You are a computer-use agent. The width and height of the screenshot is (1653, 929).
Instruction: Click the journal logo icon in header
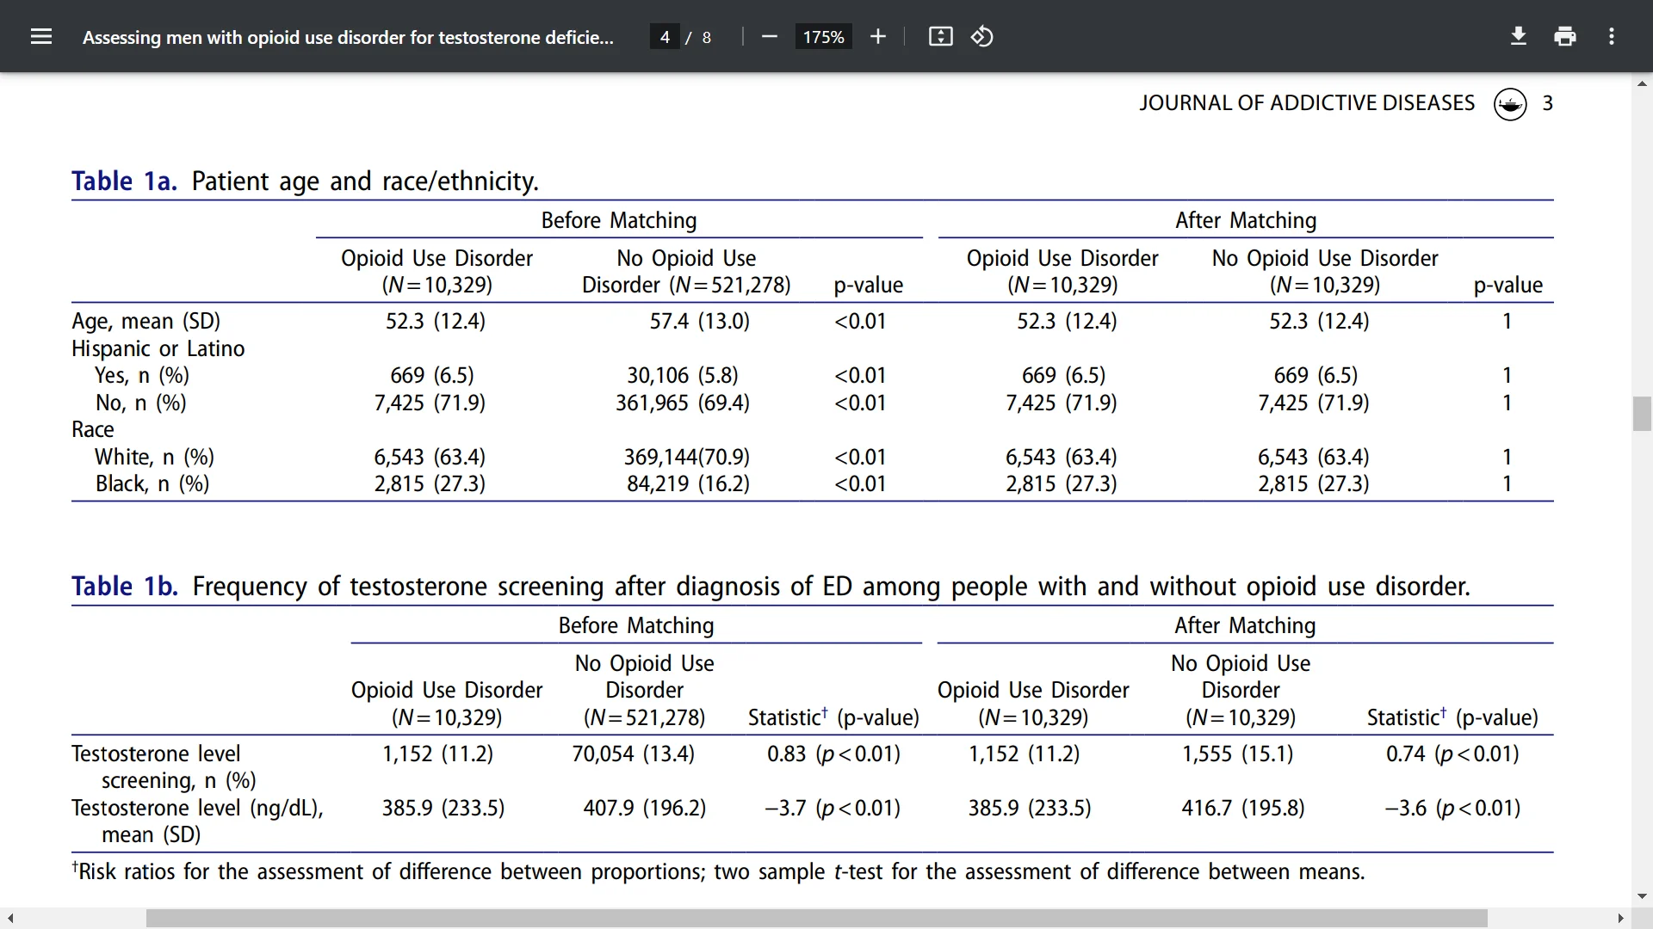1510,104
